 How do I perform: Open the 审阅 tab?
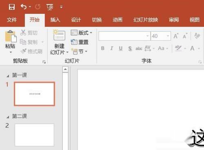tap(174, 20)
